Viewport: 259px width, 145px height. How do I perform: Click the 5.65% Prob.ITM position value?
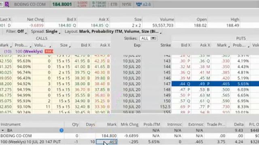coord(154,142)
